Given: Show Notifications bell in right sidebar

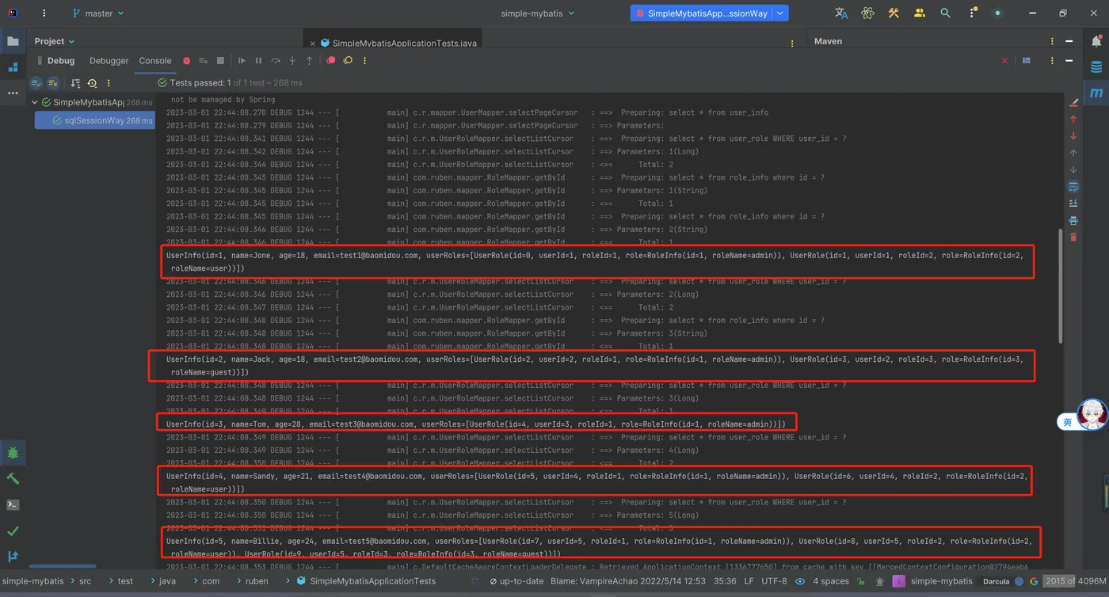Looking at the screenshot, I should coord(1096,41).
